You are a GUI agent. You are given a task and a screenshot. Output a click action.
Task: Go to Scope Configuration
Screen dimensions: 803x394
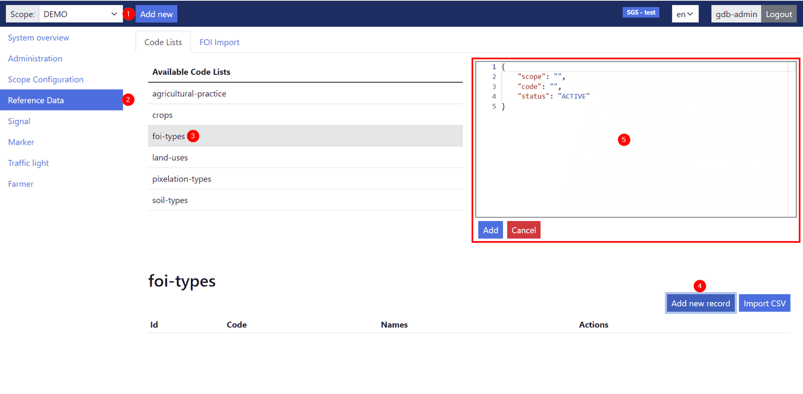(46, 79)
